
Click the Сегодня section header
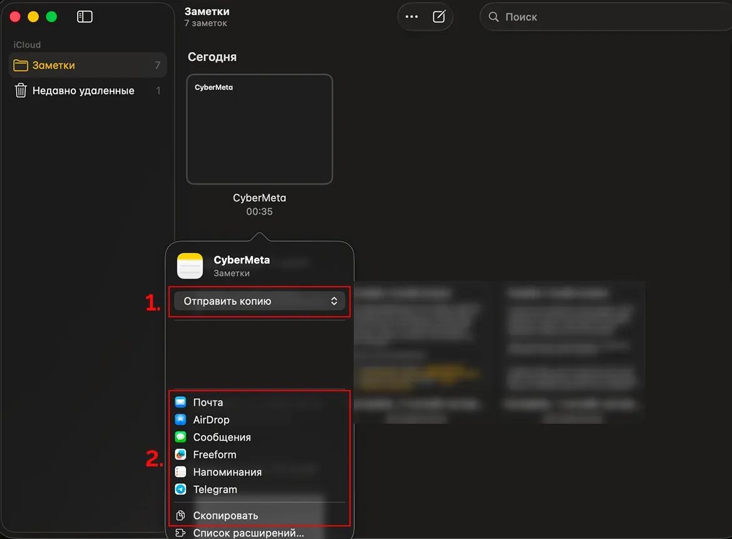[212, 57]
